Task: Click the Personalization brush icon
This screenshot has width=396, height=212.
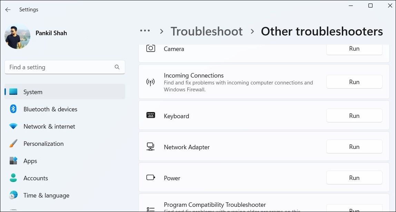Action: click(13, 143)
